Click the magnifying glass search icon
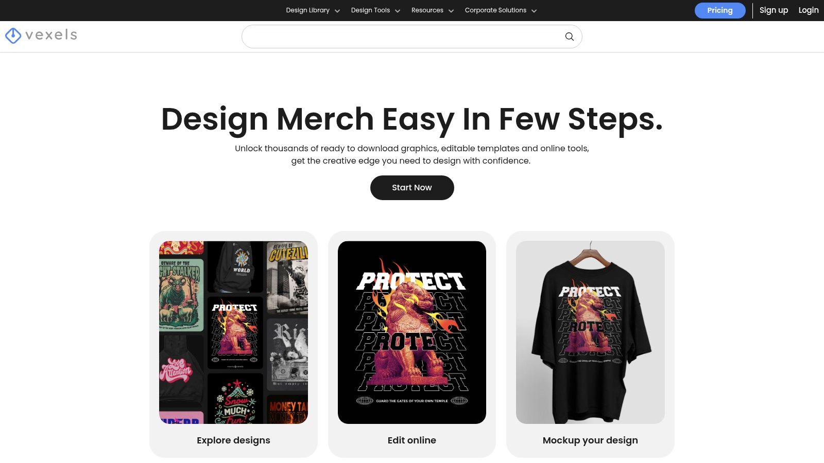This screenshot has height=463, width=824. click(569, 37)
